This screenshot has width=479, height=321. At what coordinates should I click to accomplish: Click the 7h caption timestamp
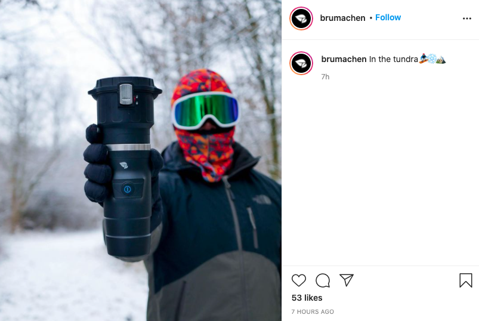pos(325,76)
